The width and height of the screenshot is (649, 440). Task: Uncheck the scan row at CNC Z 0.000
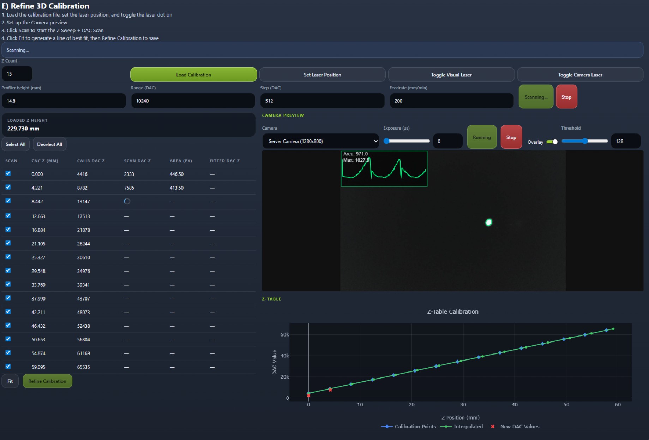pyautogui.click(x=8, y=173)
